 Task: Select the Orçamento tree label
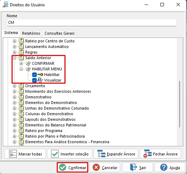click(x=35, y=86)
